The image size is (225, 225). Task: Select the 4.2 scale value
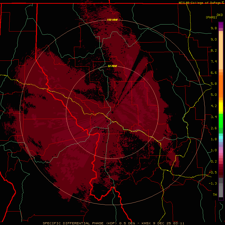[x=214, y=106]
